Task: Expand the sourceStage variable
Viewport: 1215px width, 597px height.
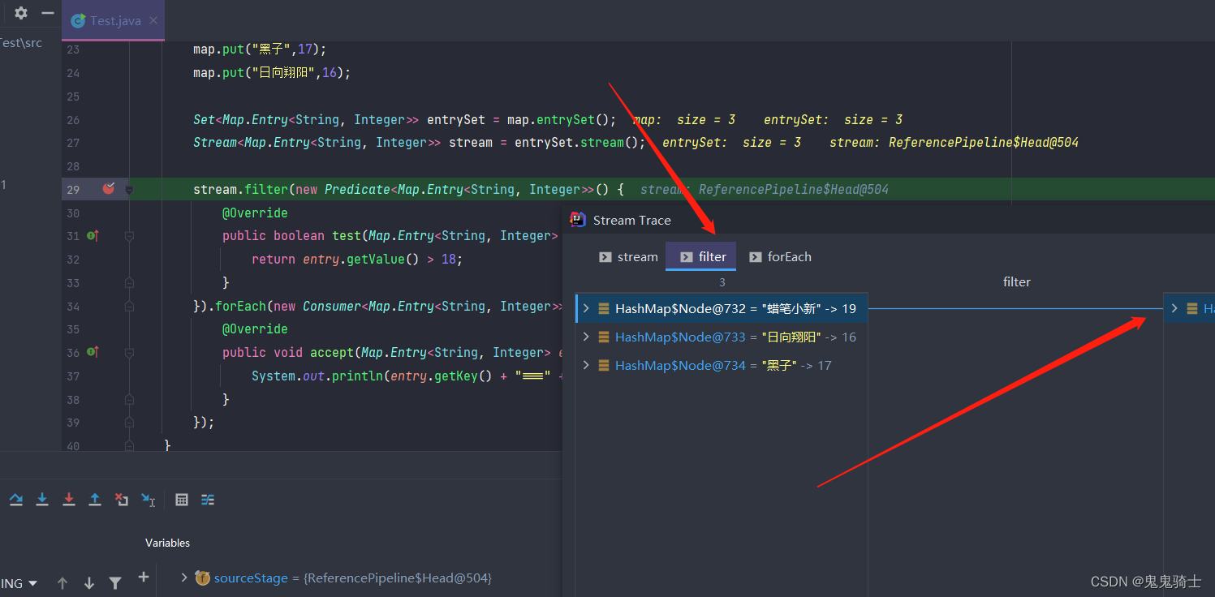Action: (x=184, y=578)
